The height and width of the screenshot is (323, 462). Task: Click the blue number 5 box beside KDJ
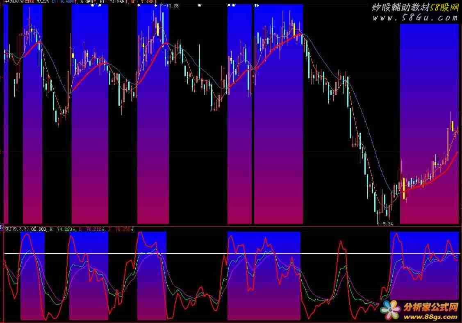2,227
